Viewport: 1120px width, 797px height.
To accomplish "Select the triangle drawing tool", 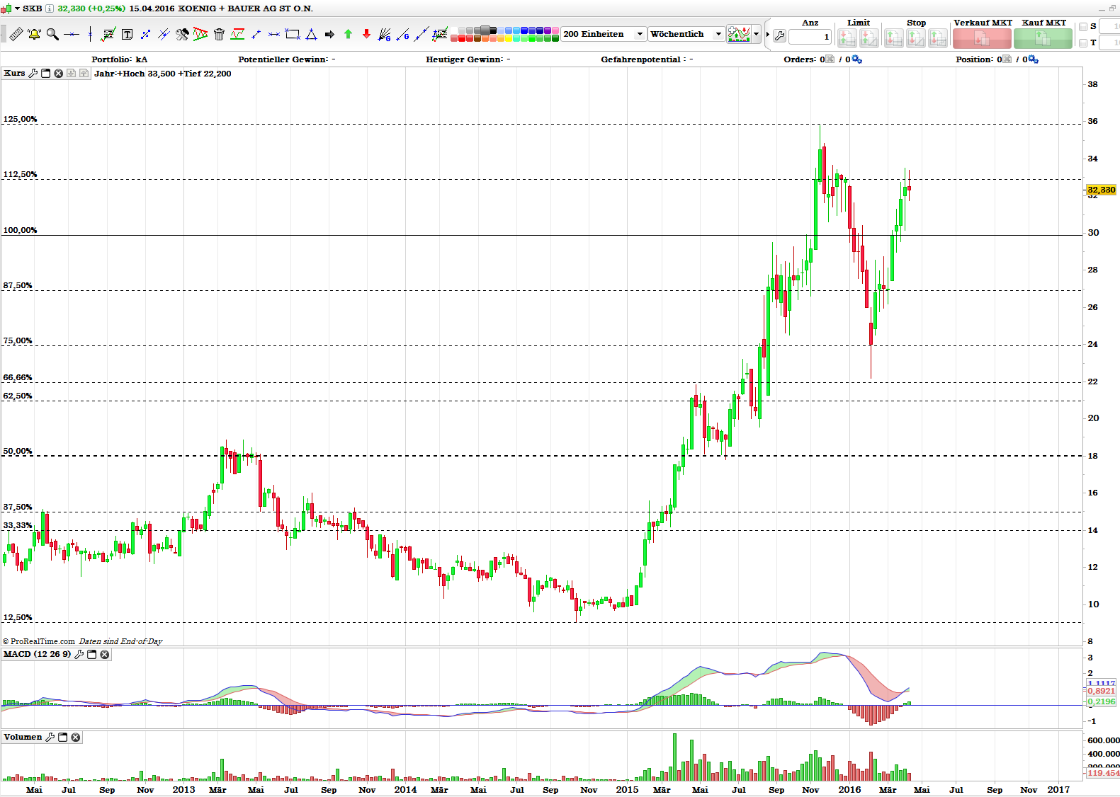I will [x=311, y=34].
